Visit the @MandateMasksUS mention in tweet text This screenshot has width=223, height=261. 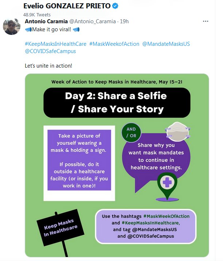click(166, 44)
